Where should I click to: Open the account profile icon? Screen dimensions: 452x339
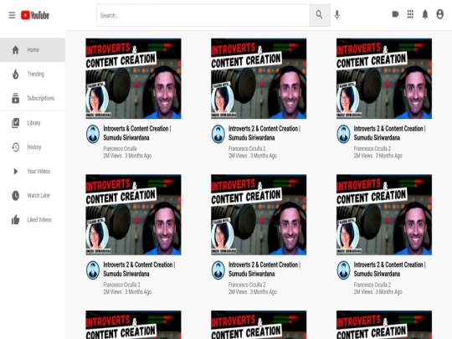point(440,14)
